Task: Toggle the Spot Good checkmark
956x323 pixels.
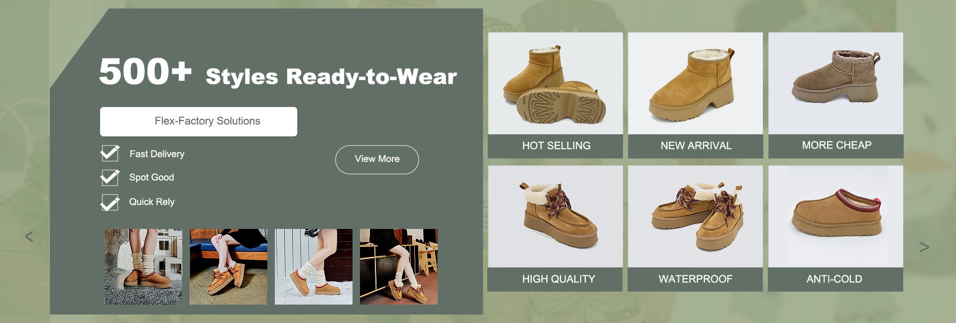Action: (110, 177)
